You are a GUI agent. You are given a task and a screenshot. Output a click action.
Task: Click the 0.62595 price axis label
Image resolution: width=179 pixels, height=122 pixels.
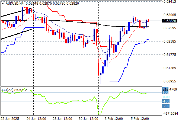(x=170, y=28)
